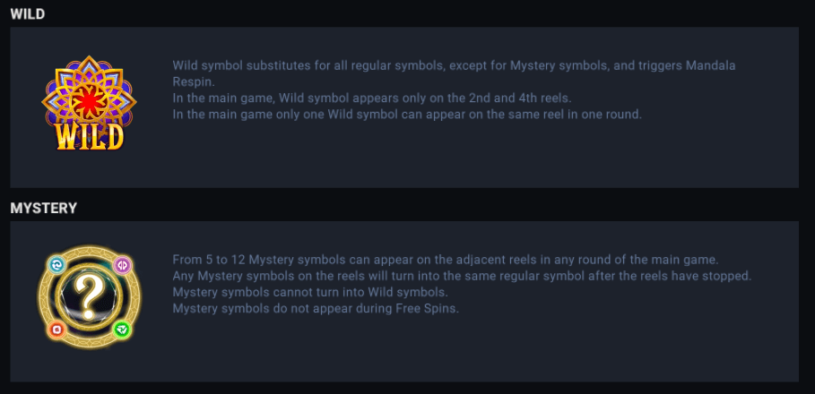Screen dimensions: 815x394
Task: Click the line "only one Wild symbol can appear"
Action: click(x=406, y=115)
